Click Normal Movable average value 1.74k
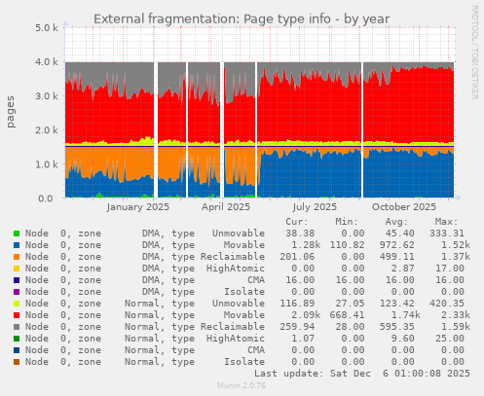The image size is (484, 396). tap(406, 315)
